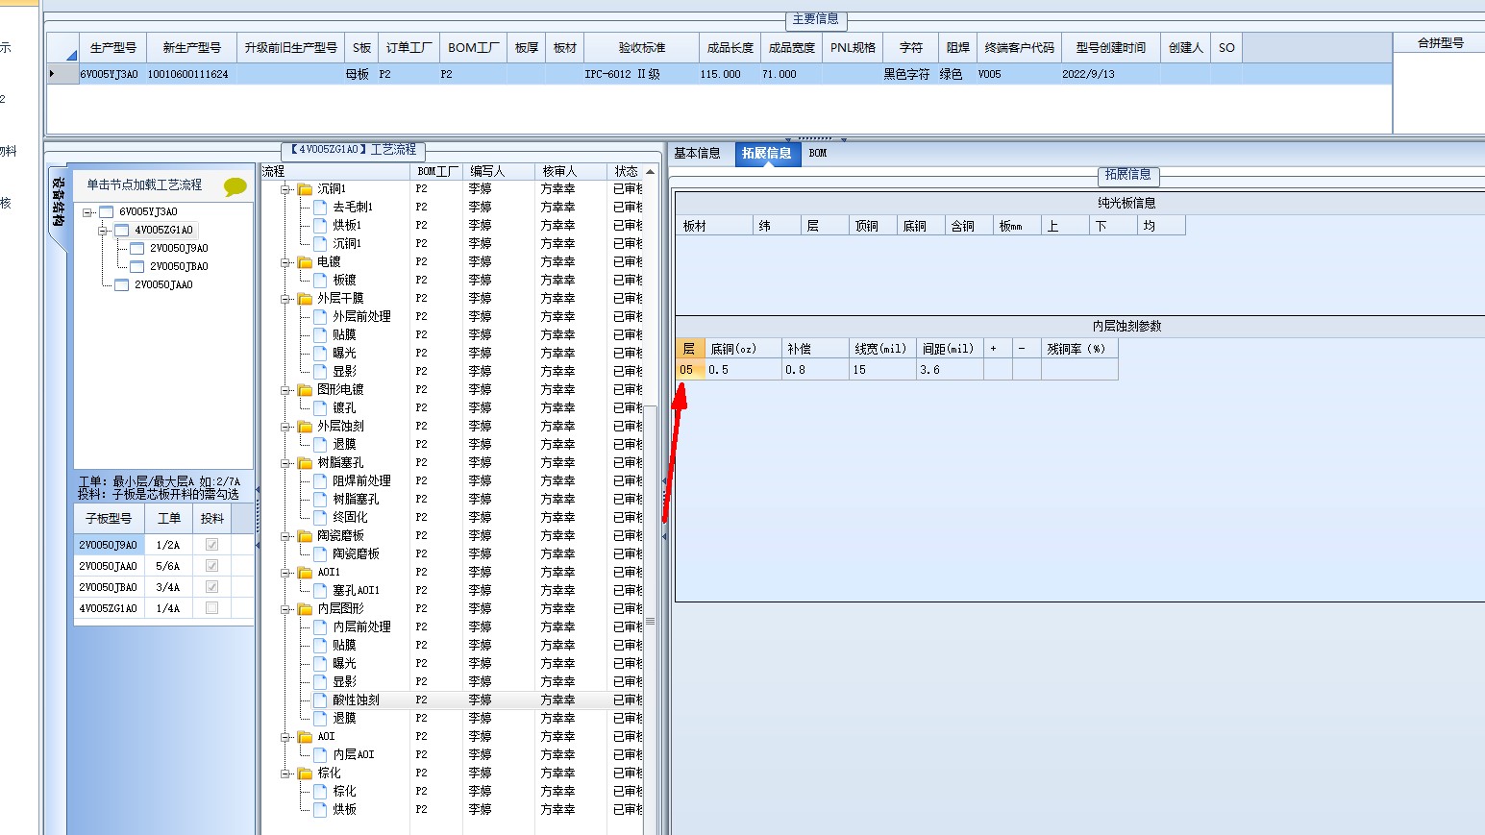Click the 型号创建时间 column header
Screen dimensions: 1485x835
pyautogui.click(x=1111, y=47)
